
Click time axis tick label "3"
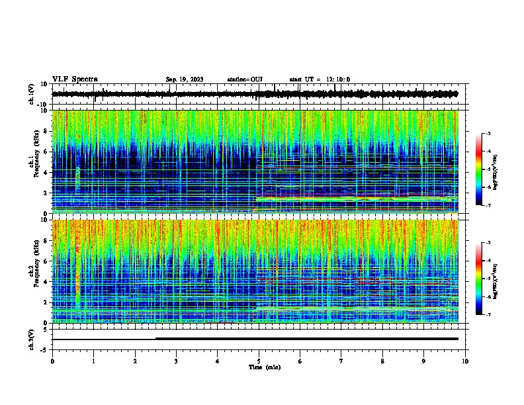(x=176, y=361)
